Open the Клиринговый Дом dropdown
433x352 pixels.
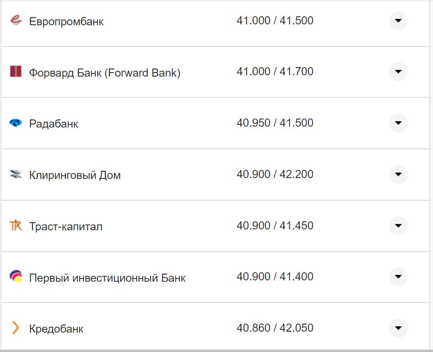coord(398,174)
